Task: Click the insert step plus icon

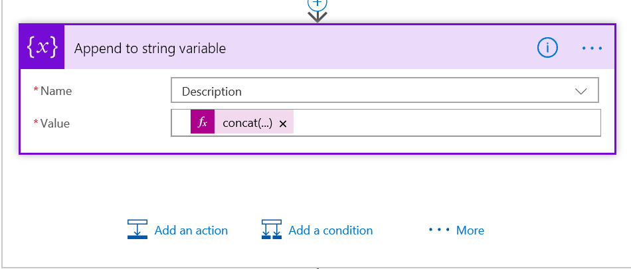Action: 317,3
